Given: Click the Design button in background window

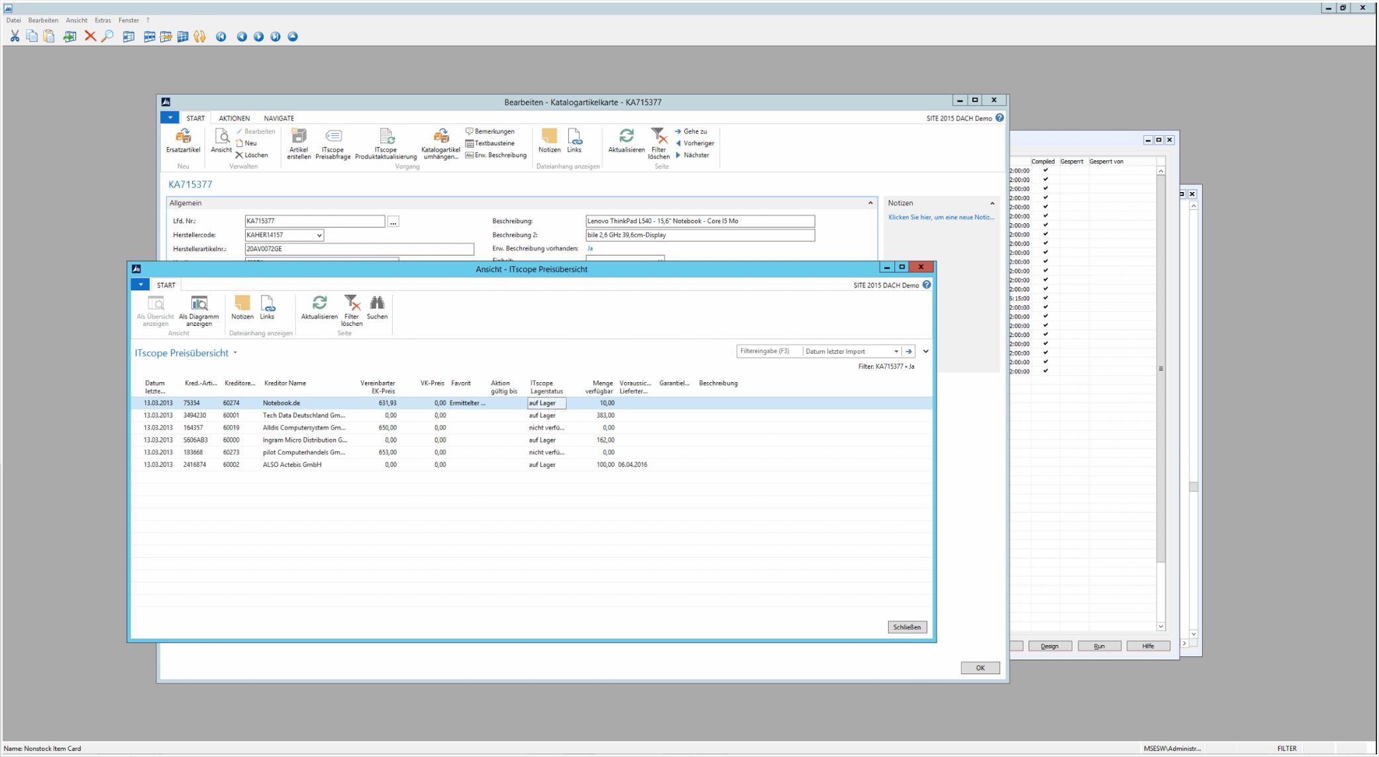Looking at the screenshot, I should coord(1050,646).
